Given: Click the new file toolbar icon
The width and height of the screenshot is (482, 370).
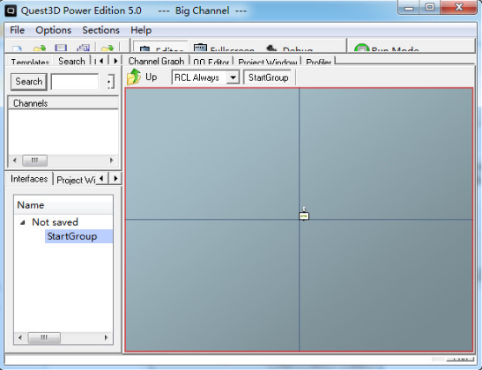Looking at the screenshot, I should pos(17,48).
